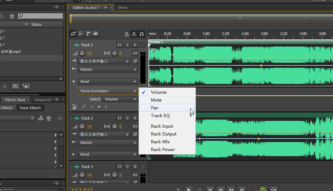Mute Track 1 with M button

pos(119,45)
